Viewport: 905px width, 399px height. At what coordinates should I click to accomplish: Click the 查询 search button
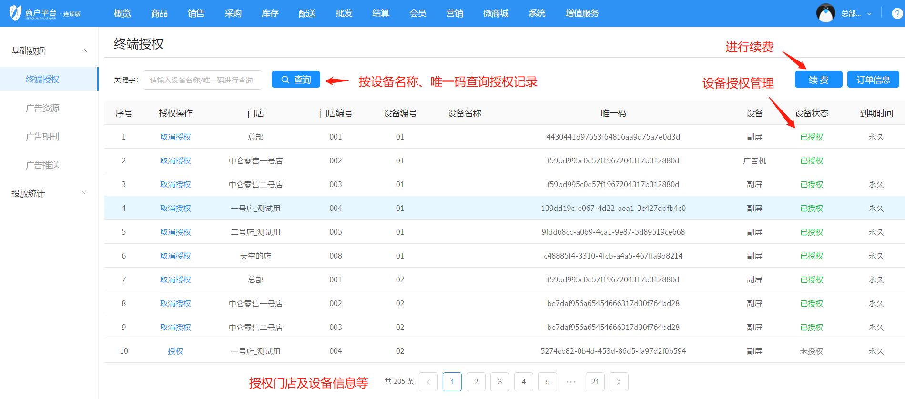click(295, 80)
